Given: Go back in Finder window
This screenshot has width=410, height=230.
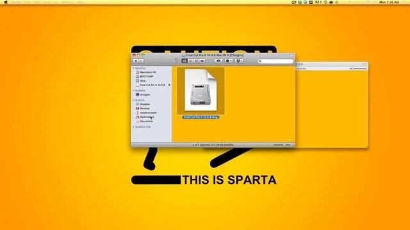Looking at the screenshot, I should coord(135,61).
